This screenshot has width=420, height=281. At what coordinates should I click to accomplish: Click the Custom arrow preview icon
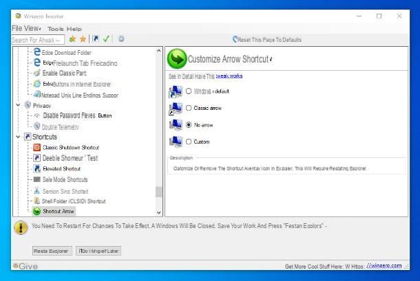176,142
